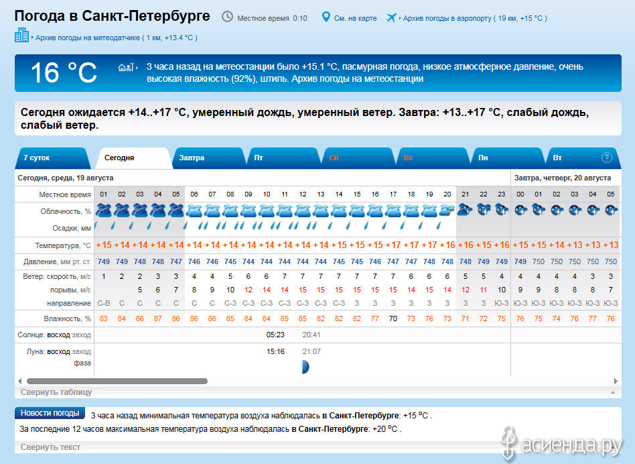The height and width of the screenshot is (464, 635).
Task: Click the Новости погоды label
Action: 50,413
